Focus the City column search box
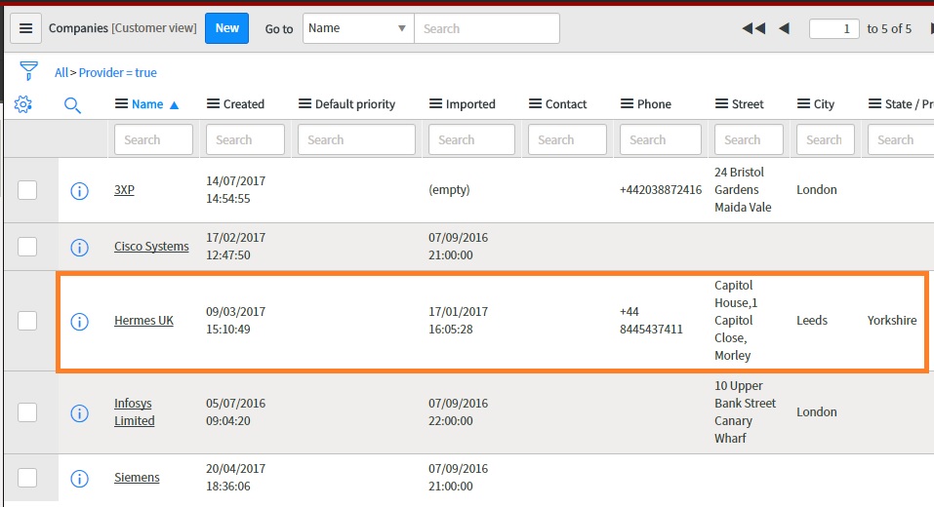This screenshot has width=934, height=507. (826, 139)
